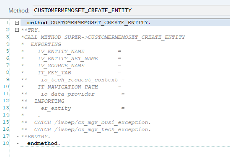Click the io_data_provider line
Image resolution: width=230 pixels, height=157 pixels.
pyautogui.click(x=73, y=94)
